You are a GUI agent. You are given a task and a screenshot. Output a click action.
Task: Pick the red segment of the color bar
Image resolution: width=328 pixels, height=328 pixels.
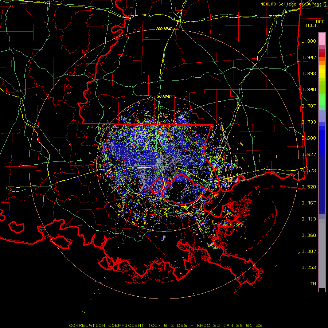[322, 55]
